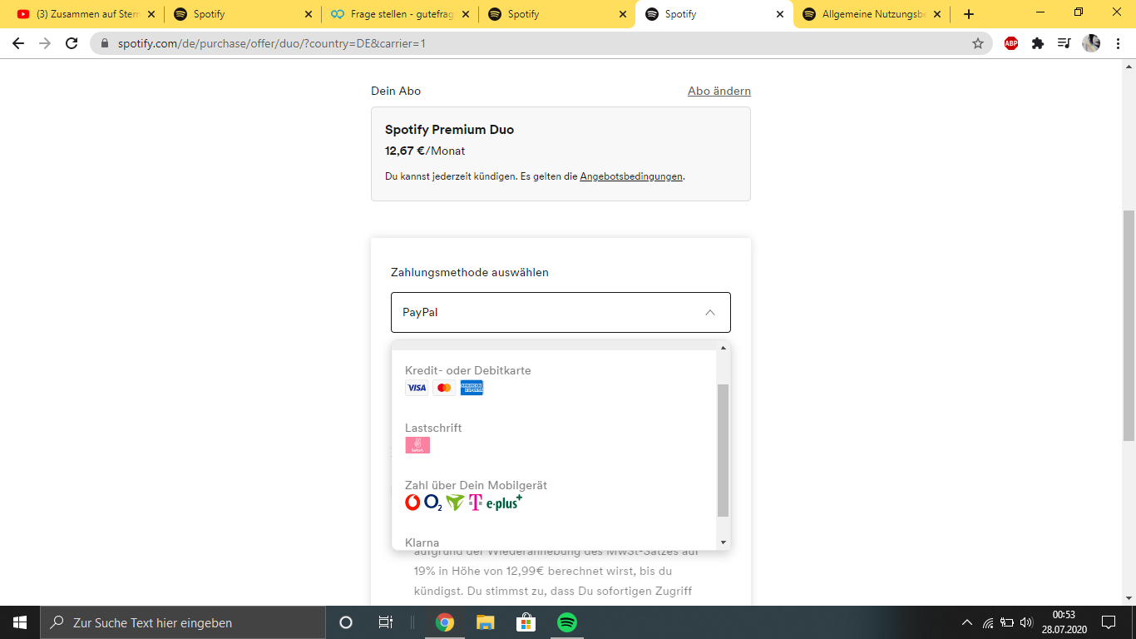Image resolution: width=1136 pixels, height=639 pixels.
Task: Go forward in browser history
Action: [45, 43]
